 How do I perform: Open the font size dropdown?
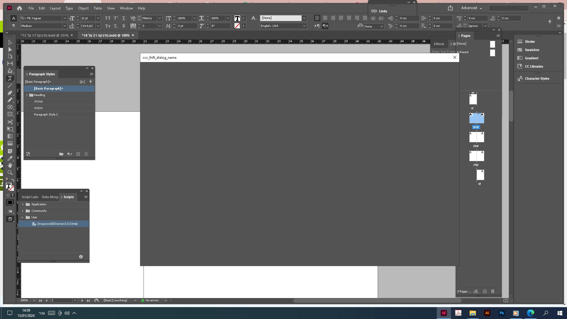(x=98, y=18)
